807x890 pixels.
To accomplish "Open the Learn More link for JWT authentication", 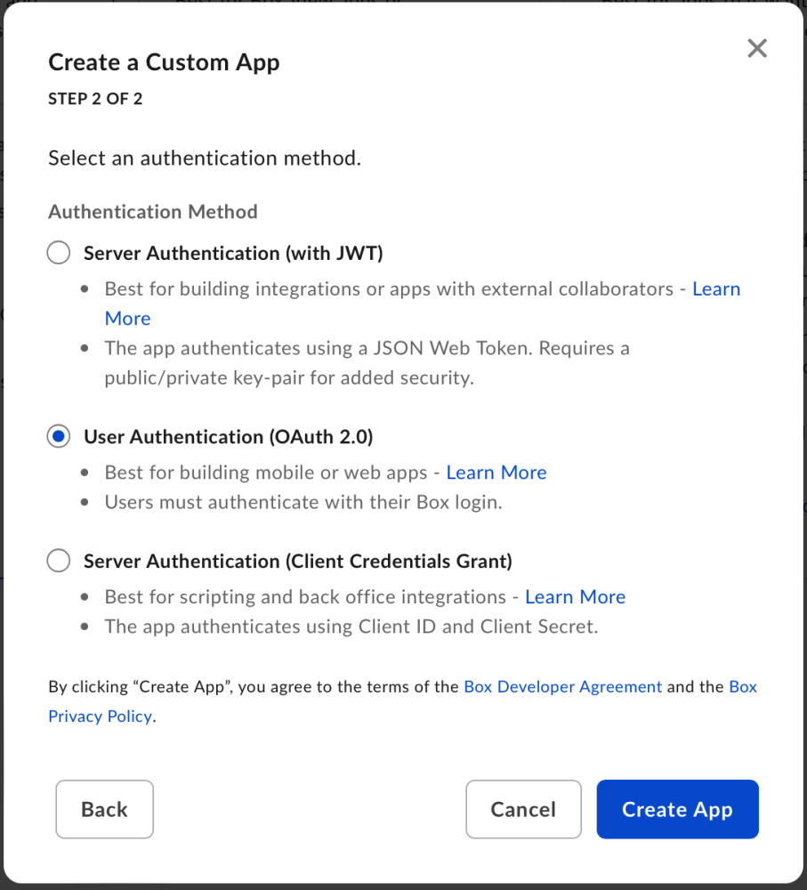I will tap(716, 288).
